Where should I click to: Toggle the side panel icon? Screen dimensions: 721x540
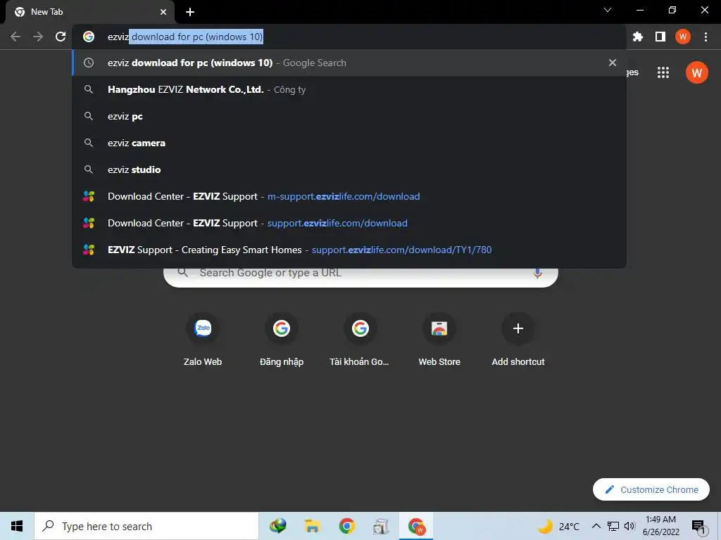pyautogui.click(x=660, y=37)
